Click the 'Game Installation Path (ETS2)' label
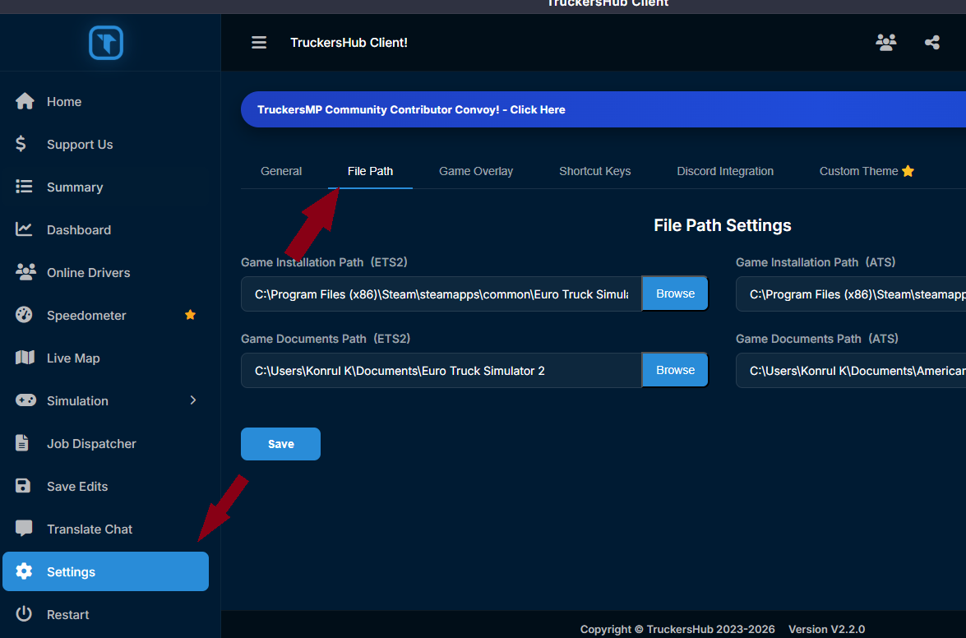Viewport: 966px width, 638px height. tap(324, 261)
